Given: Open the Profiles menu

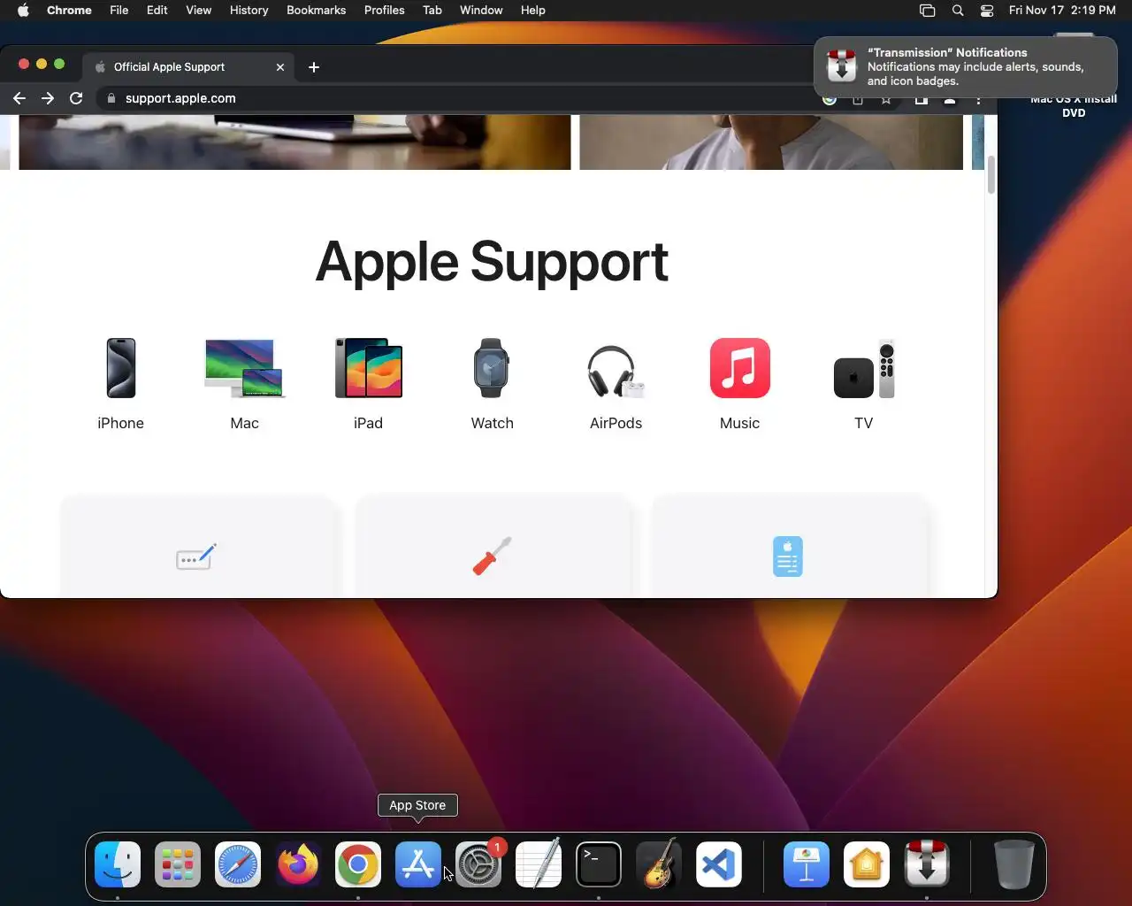Looking at the screenshot, I should coord(385,11).
